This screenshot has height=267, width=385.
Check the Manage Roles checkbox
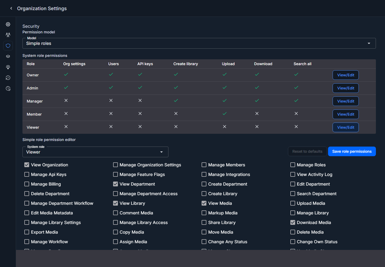tap(293, 165)
